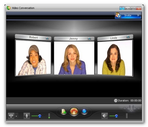Select Linda's video feed
This screenshot has width=148, height=127.
coord(115,58)
